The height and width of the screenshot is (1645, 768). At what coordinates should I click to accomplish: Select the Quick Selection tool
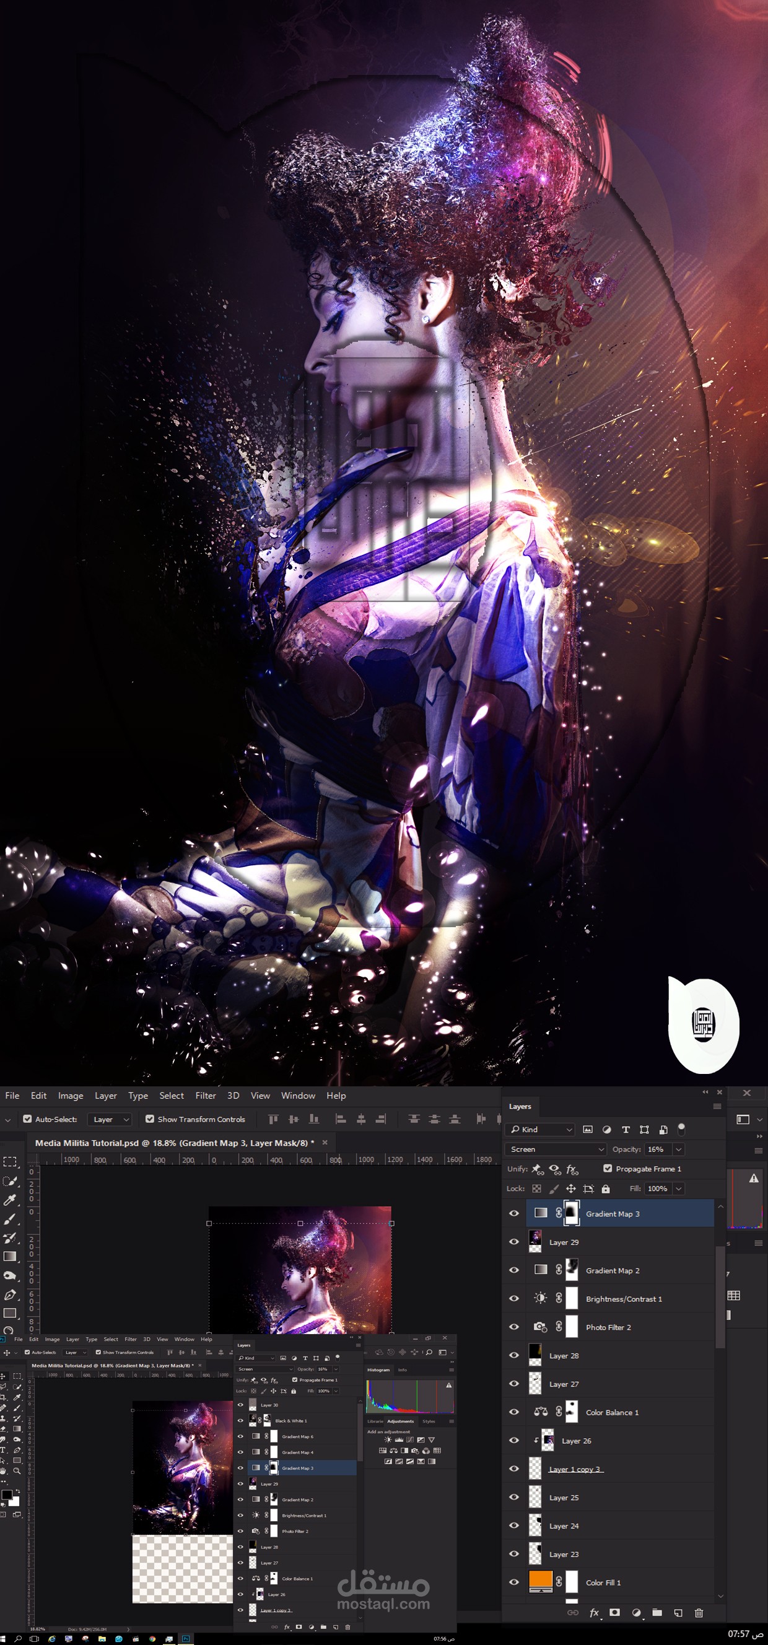[x=9, y=1180]
